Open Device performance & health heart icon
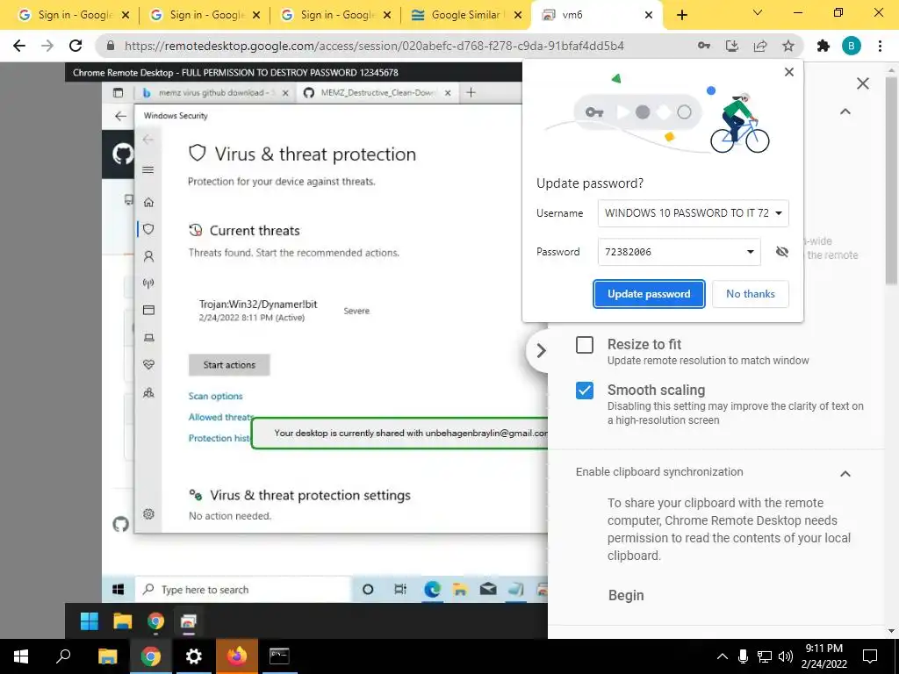This screenshot has height=674, width=899. pyautogui.click(x=148, y=364)
